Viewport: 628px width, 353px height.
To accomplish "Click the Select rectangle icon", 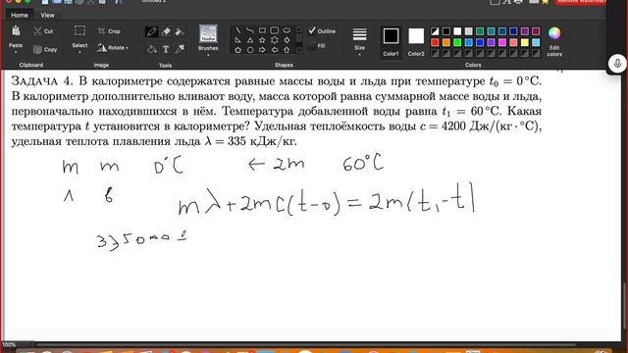I will [79, 30].
